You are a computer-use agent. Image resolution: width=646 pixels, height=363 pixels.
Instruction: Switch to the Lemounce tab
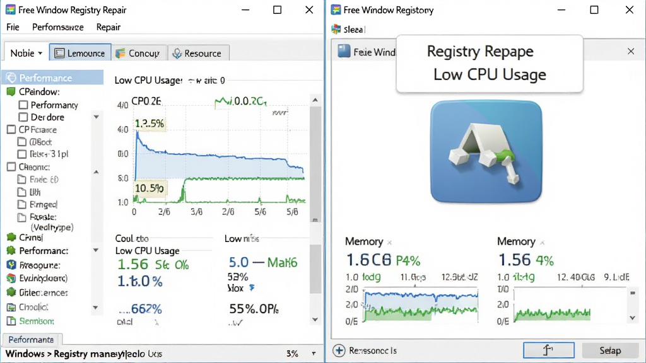click(x=80, y=53)
